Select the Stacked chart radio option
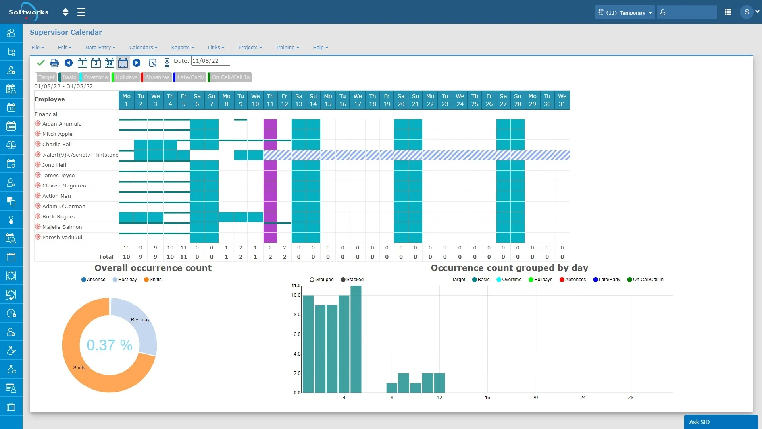The height and width of the screenshot is (429, 762). tap(343, 280)
